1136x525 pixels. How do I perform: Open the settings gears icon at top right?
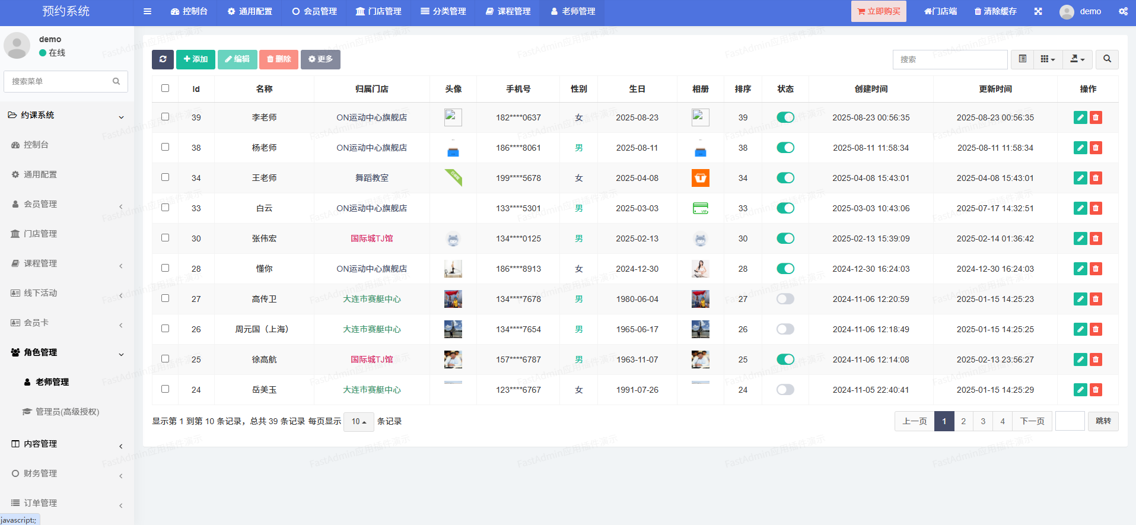1123,11
